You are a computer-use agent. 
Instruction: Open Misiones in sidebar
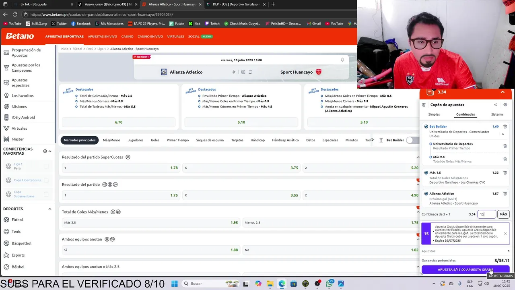19,107
